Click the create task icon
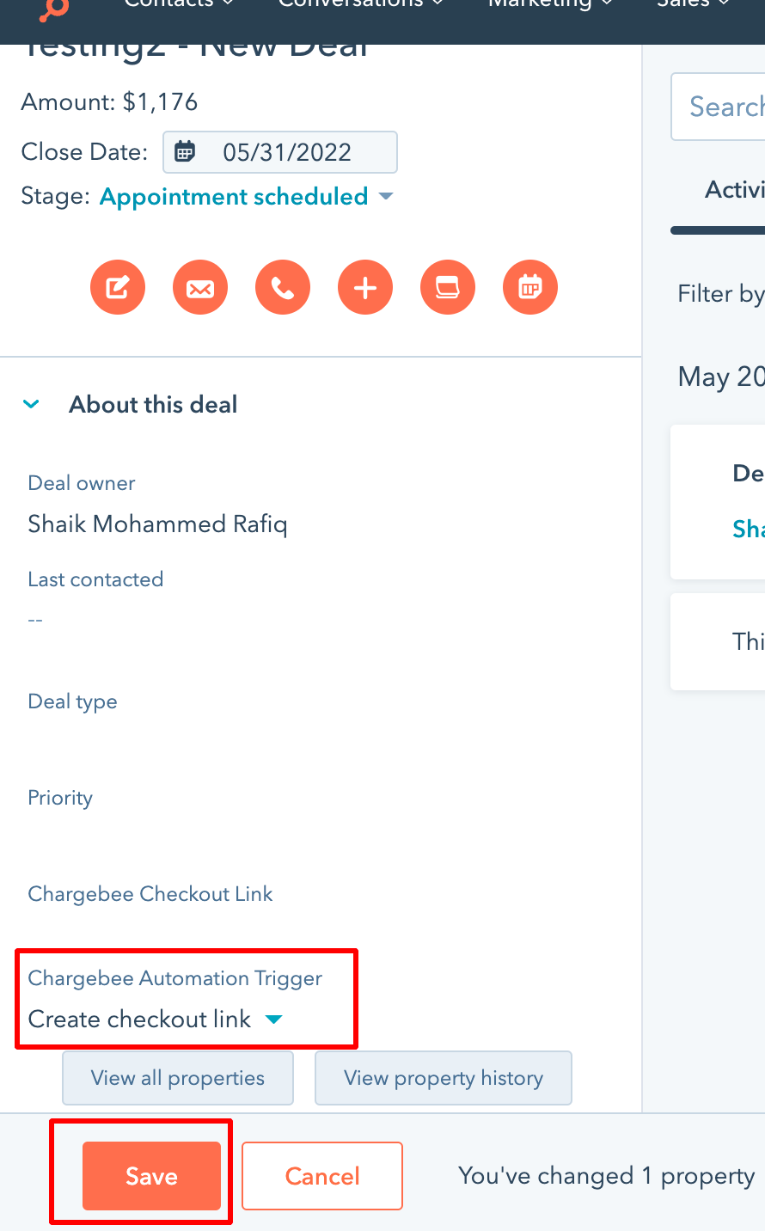This screenshot has width=765, height=1231. tap(448, 287)
